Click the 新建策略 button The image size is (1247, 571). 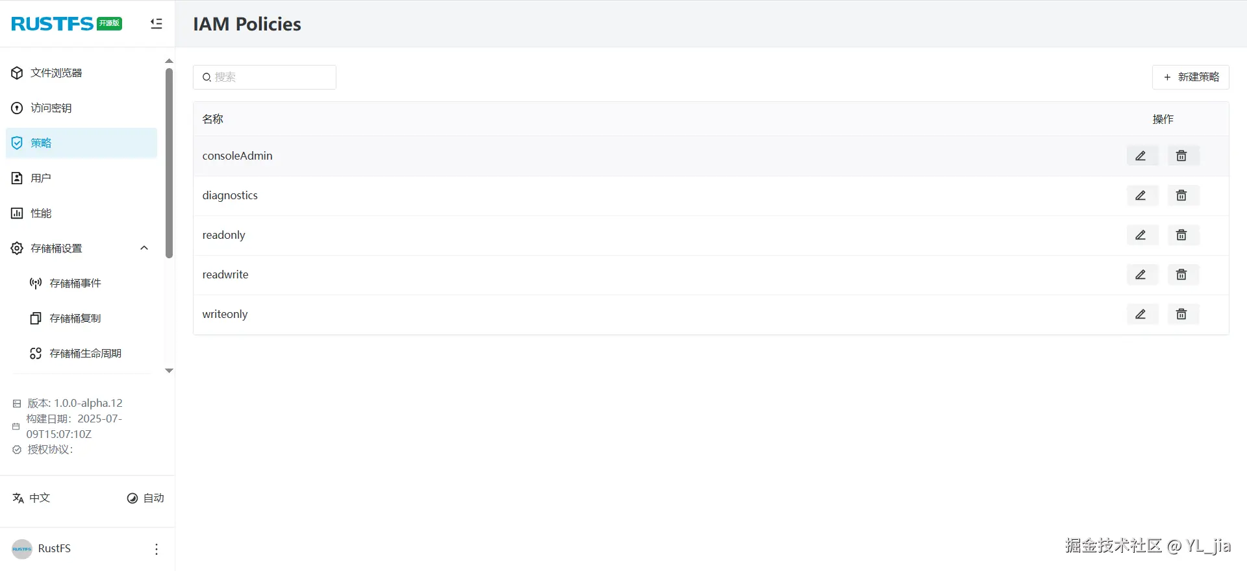[1190, 77]
